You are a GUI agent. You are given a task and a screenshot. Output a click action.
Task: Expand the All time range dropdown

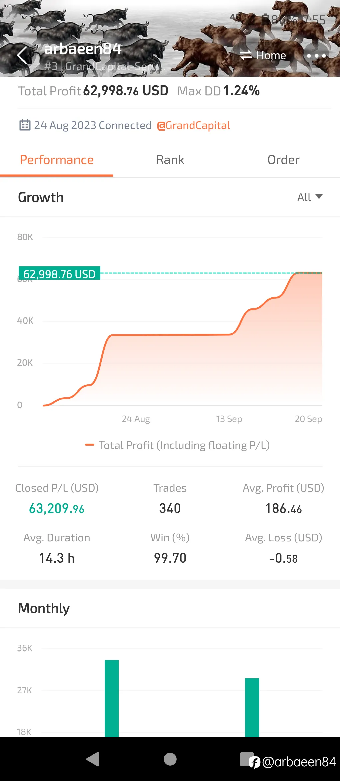pos(310,197)
